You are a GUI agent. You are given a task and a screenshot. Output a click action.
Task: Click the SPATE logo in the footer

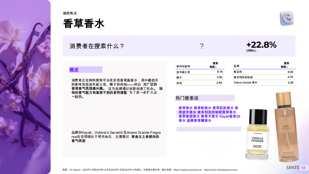click(292, 168)
